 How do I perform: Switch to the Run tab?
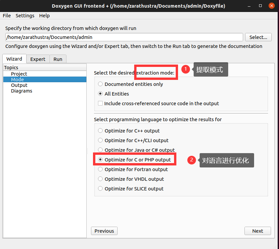click(58, 59)
